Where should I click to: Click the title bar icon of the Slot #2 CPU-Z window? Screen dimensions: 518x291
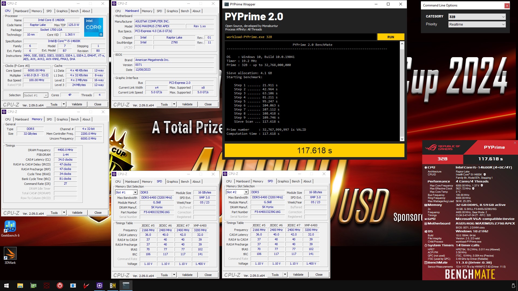(225, 174)
